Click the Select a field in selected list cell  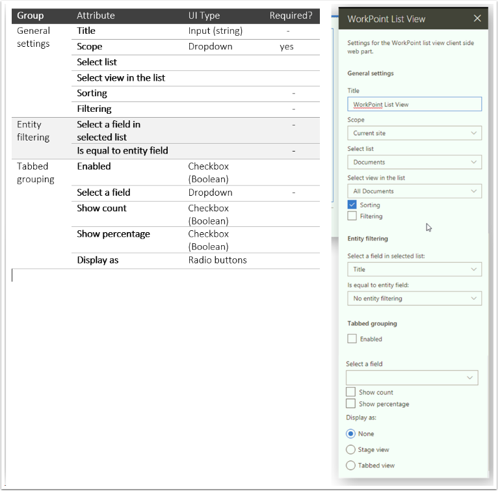(109, 131)
